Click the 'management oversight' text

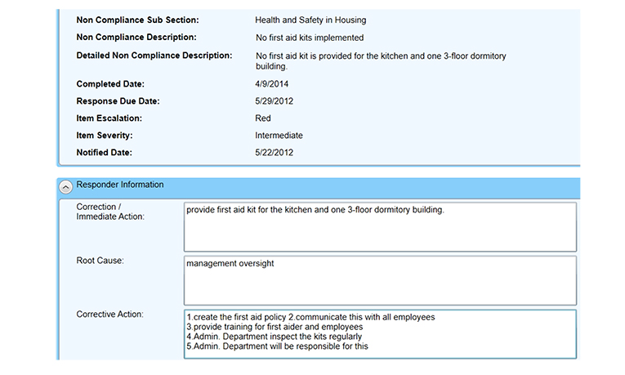tap(230, 263)
